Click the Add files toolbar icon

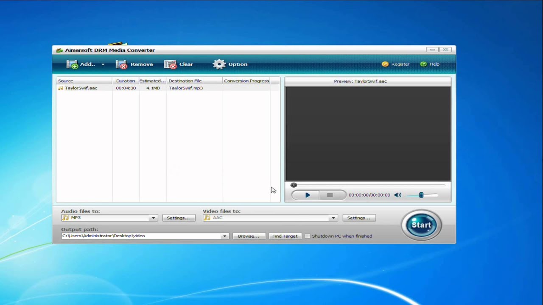click(73, 64)
